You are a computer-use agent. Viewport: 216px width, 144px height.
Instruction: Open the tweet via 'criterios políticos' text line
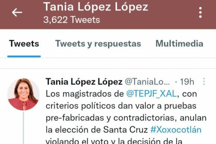point(121,106)
